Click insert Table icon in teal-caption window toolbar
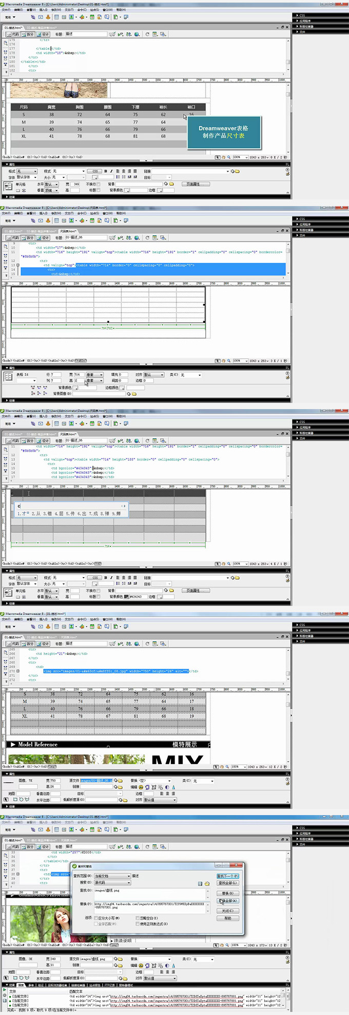349x1015 pixels. (x=56, y=17)
